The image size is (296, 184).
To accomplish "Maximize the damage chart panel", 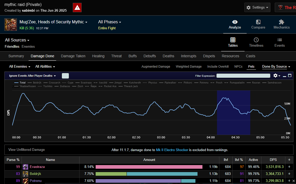I will (290, 75).
